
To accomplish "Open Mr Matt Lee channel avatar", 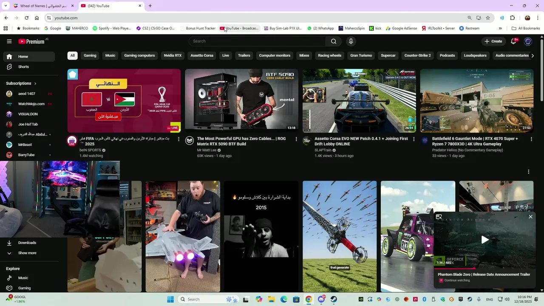I will coord(190,141).
